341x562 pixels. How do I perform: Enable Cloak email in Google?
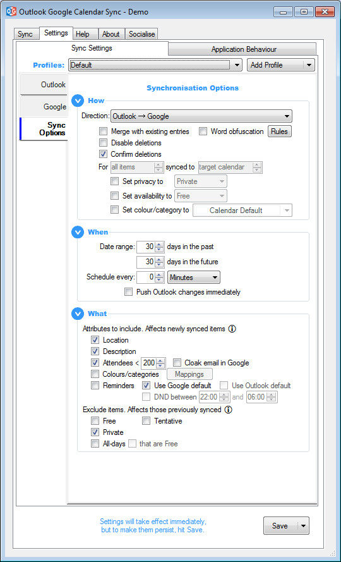pyautogui.click(x=177, y=363)
